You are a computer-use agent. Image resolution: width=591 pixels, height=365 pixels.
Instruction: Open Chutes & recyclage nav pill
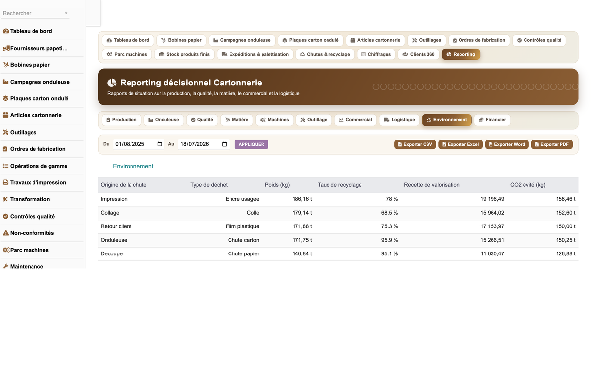[x=325, y=54]
